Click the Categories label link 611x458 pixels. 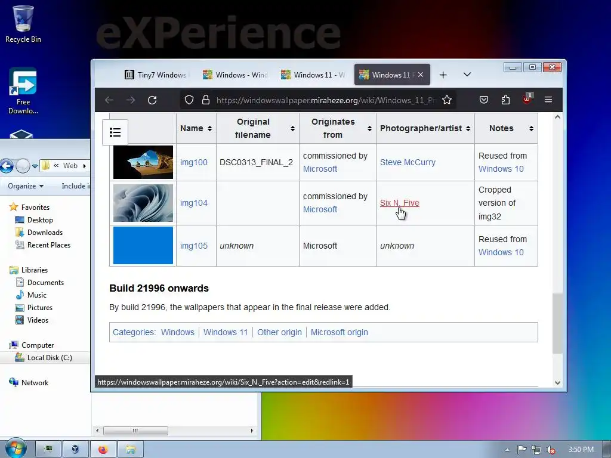(133, 332)
